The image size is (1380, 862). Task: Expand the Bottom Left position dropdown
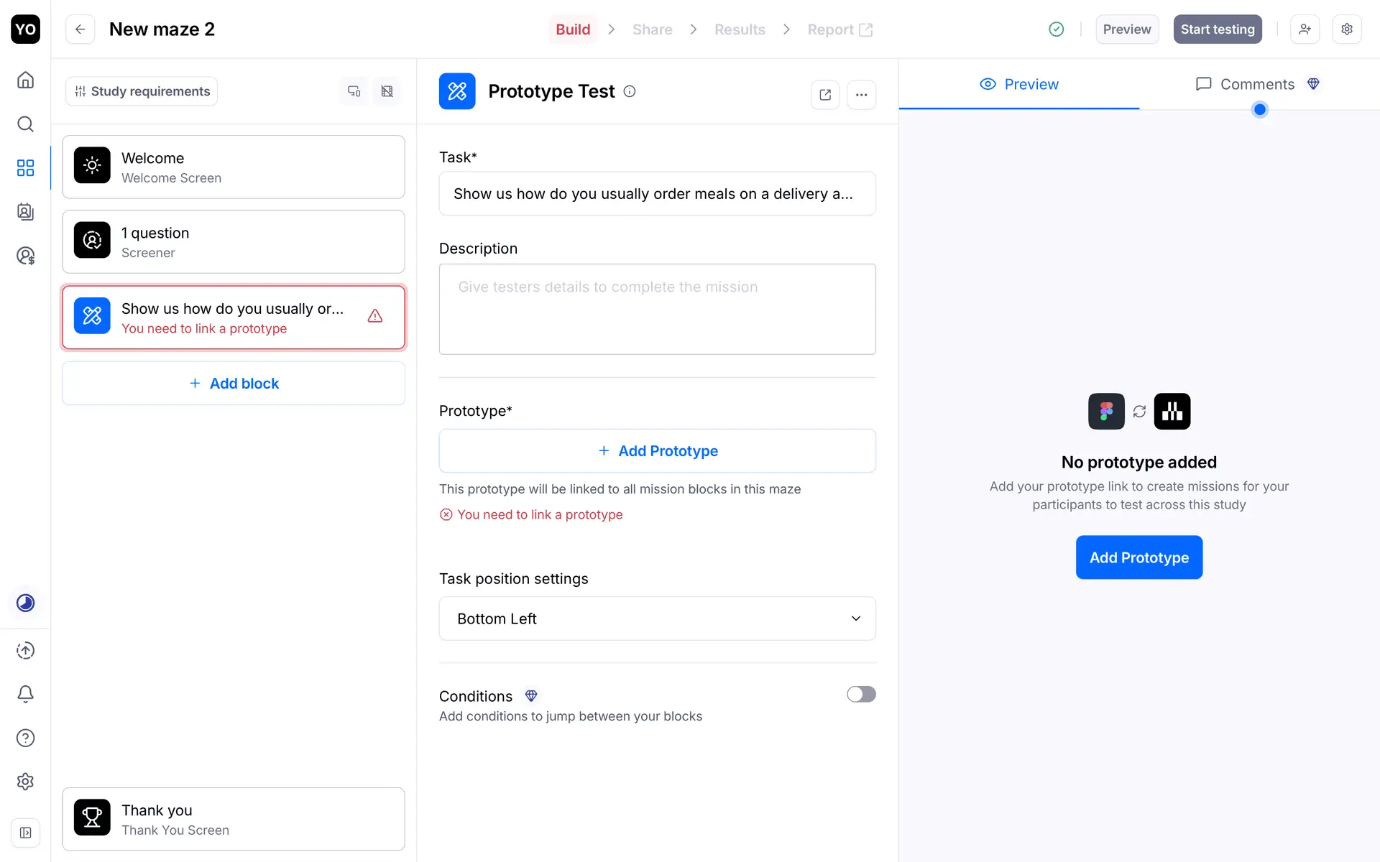coord(657,618)
